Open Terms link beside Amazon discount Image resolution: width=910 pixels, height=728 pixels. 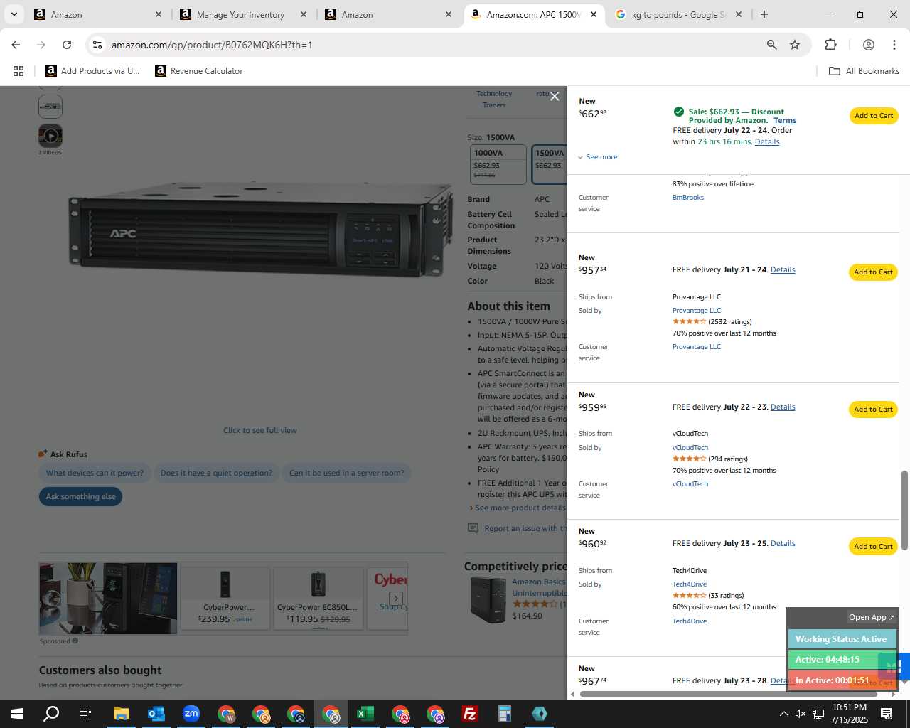pos(785,120)
